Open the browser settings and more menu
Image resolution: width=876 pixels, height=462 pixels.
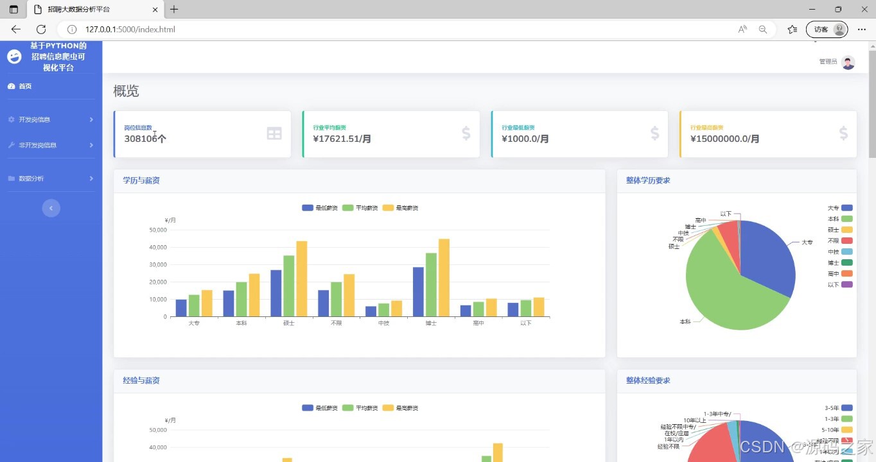[x=862, y=30]
